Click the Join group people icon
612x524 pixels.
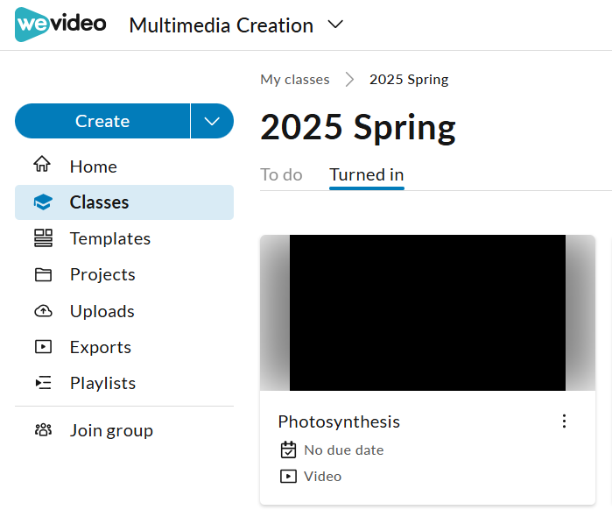click(43, 430)
